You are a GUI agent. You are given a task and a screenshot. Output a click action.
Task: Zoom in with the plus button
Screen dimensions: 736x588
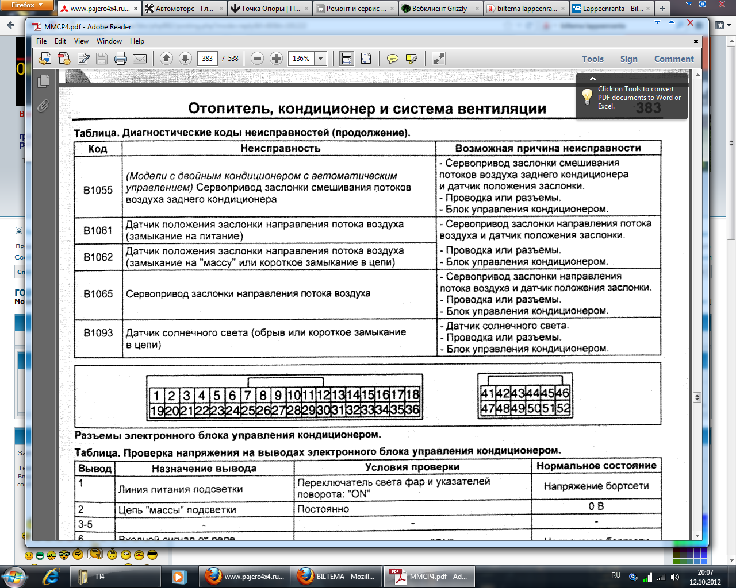click(276, 59)
